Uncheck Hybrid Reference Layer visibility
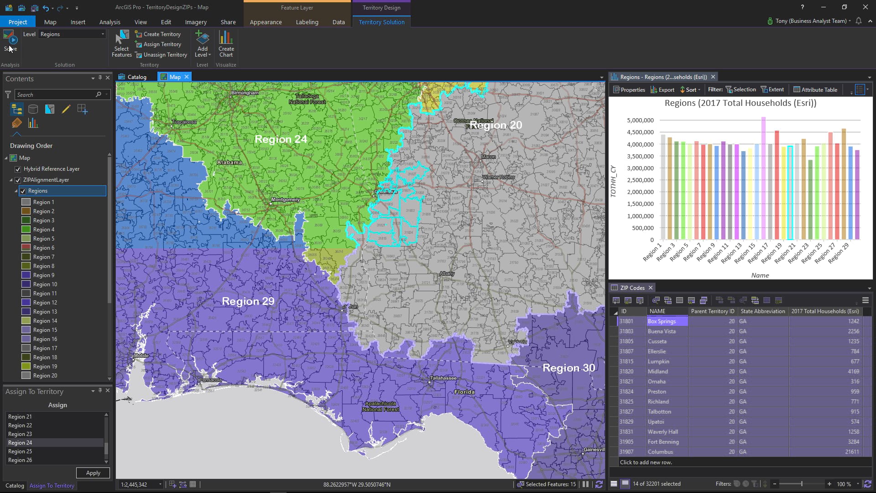This screenshot has width=876, height=493. click(18, 169)
